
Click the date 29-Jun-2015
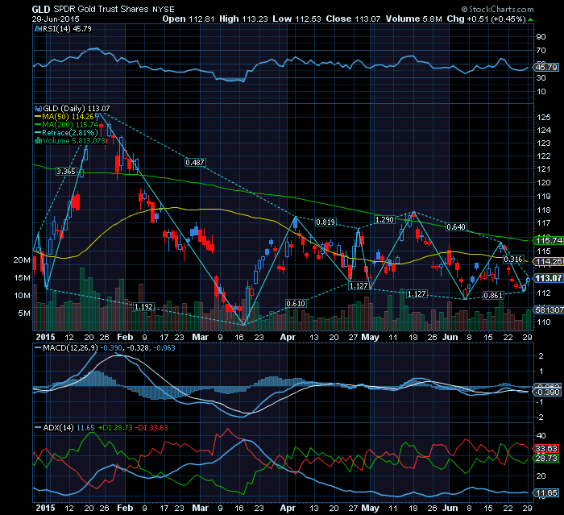coord(56,19)
